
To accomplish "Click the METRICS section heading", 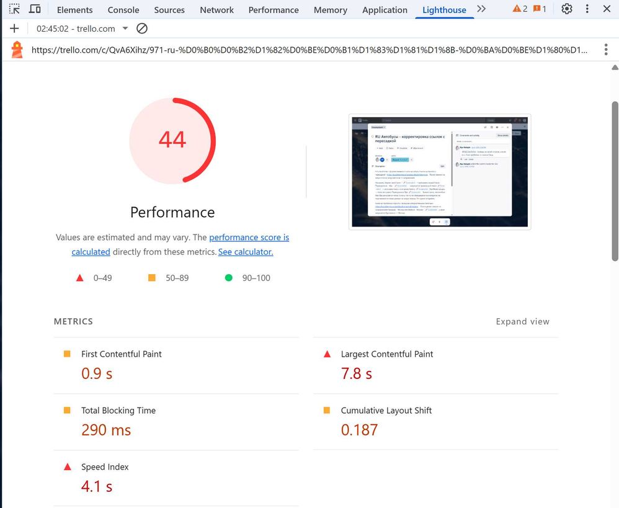I will 73,321.
